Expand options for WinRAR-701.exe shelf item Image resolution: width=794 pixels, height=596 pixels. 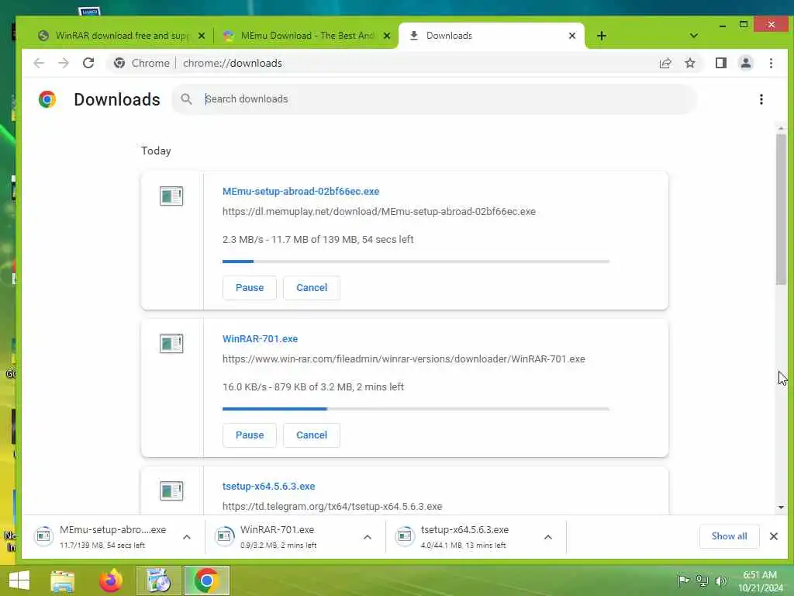[x=368, y=537]
